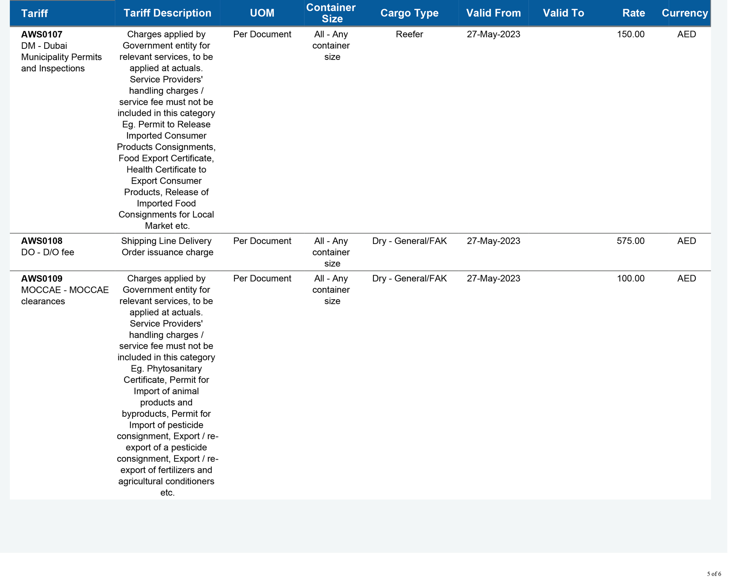Click the Valid From column header
The height and width of the screenshot is (579, 733).
click(493, 13)
